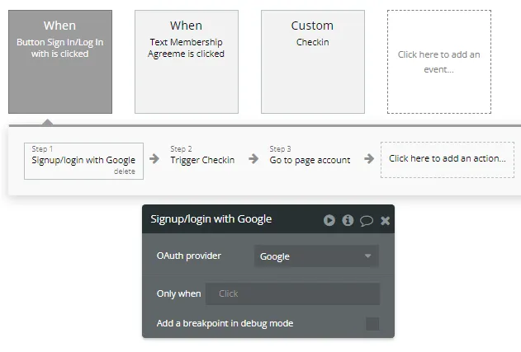Close the Signup/login with Google panel
The height and width of the screenshot is (352, 521).
point(385,220)
